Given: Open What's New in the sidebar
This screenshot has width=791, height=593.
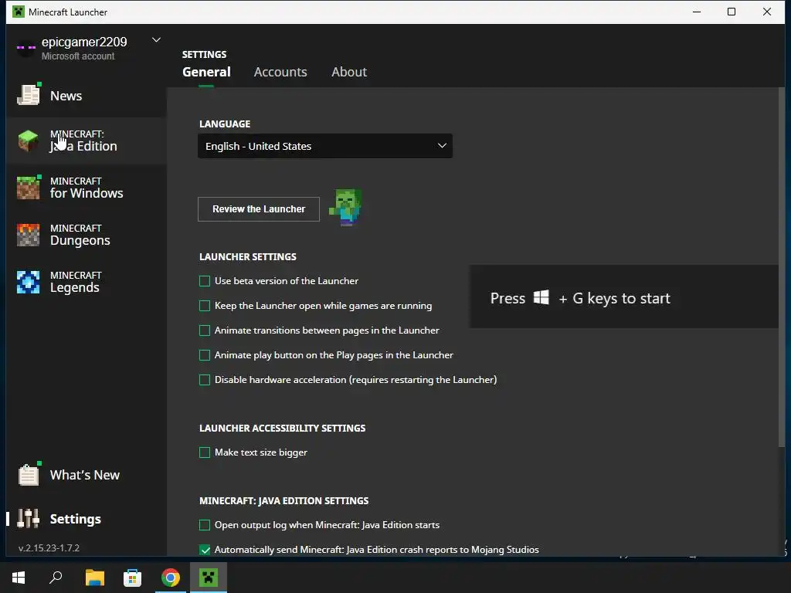Looking at the screenshot, I should point(87,475).
